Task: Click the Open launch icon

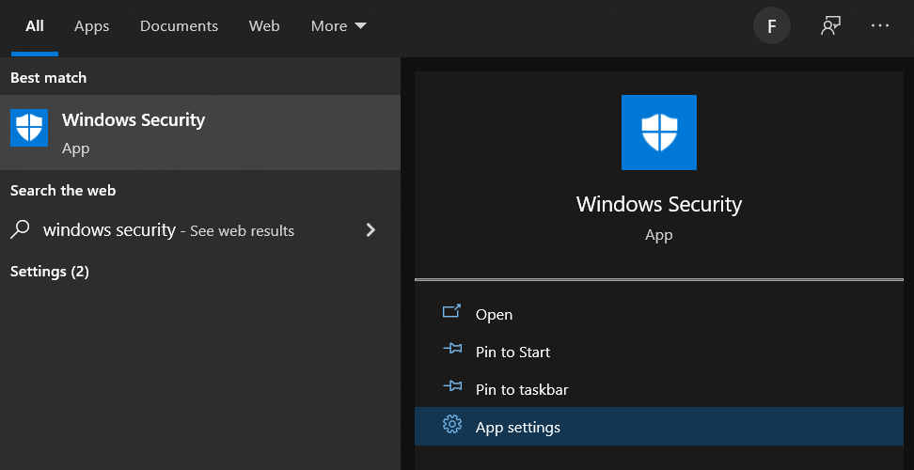Action: (451, 313)
